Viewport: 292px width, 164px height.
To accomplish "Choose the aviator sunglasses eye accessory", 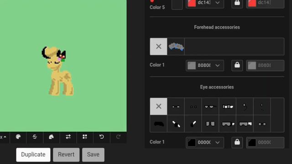I will pos(210,107).
